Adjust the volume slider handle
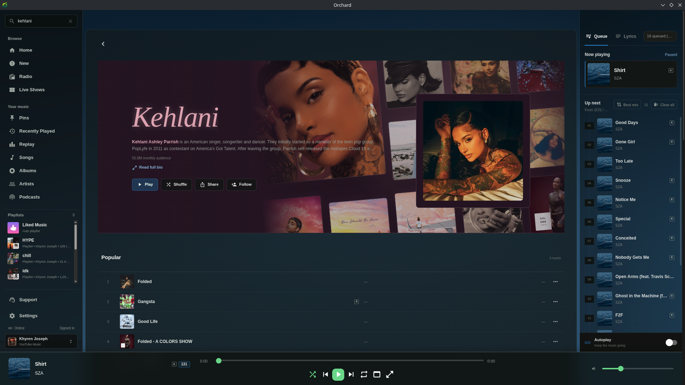 tap(621, 369)
